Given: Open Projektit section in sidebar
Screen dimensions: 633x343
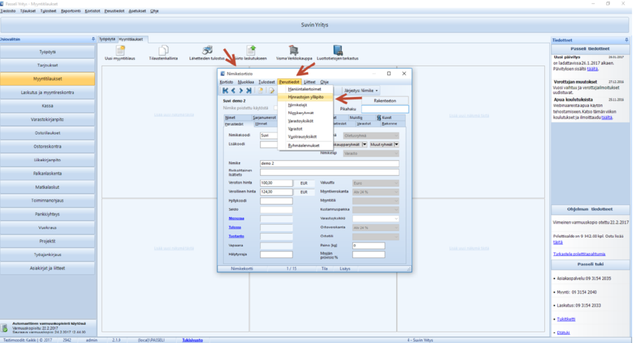Looking at the screenshot, I should [x=48, y=241].
